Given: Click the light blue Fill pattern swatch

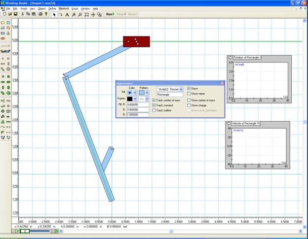Looking at the screenshot, I should point(142,93).
